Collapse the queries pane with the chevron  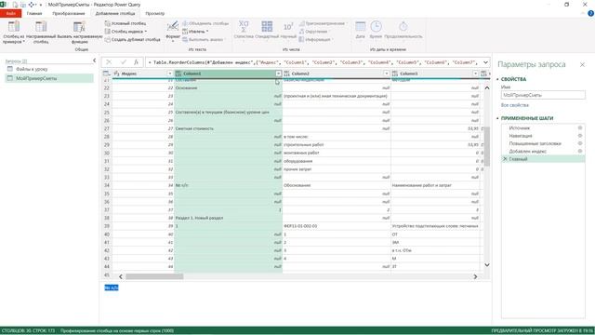pos(94,60)
